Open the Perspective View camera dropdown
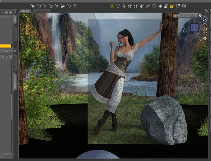 (185, 16)
